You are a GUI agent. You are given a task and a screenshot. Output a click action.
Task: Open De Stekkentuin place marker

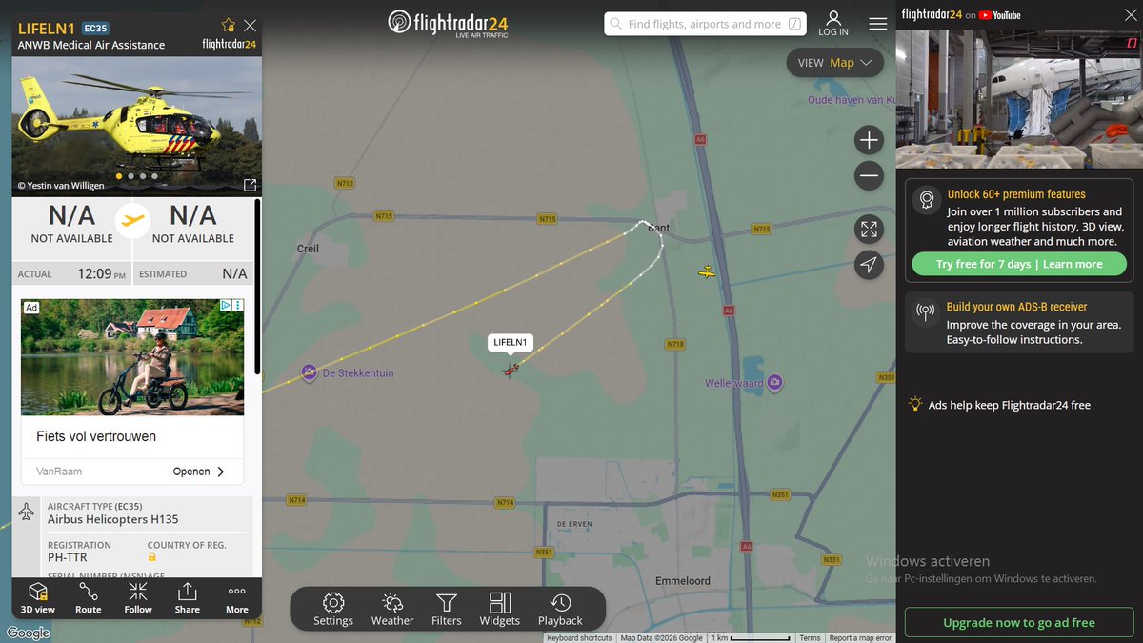point(309,372)
